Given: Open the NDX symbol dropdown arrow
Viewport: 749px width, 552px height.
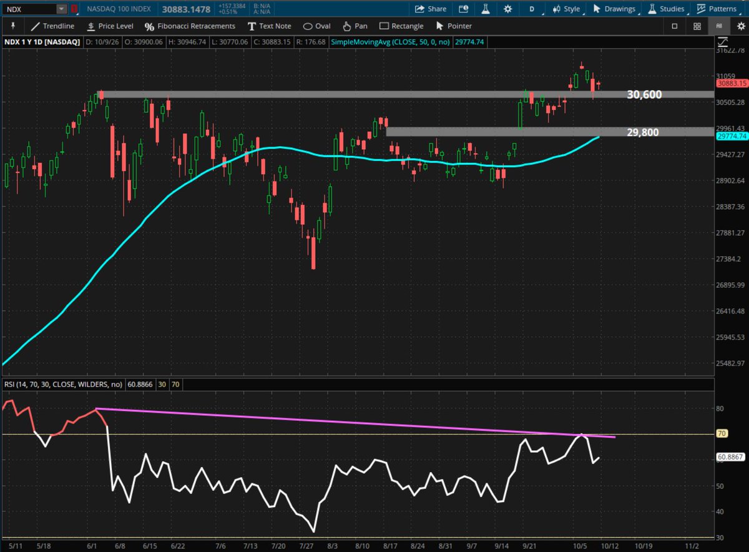Looking at the screenshot, I should click(x=61, y=9).
